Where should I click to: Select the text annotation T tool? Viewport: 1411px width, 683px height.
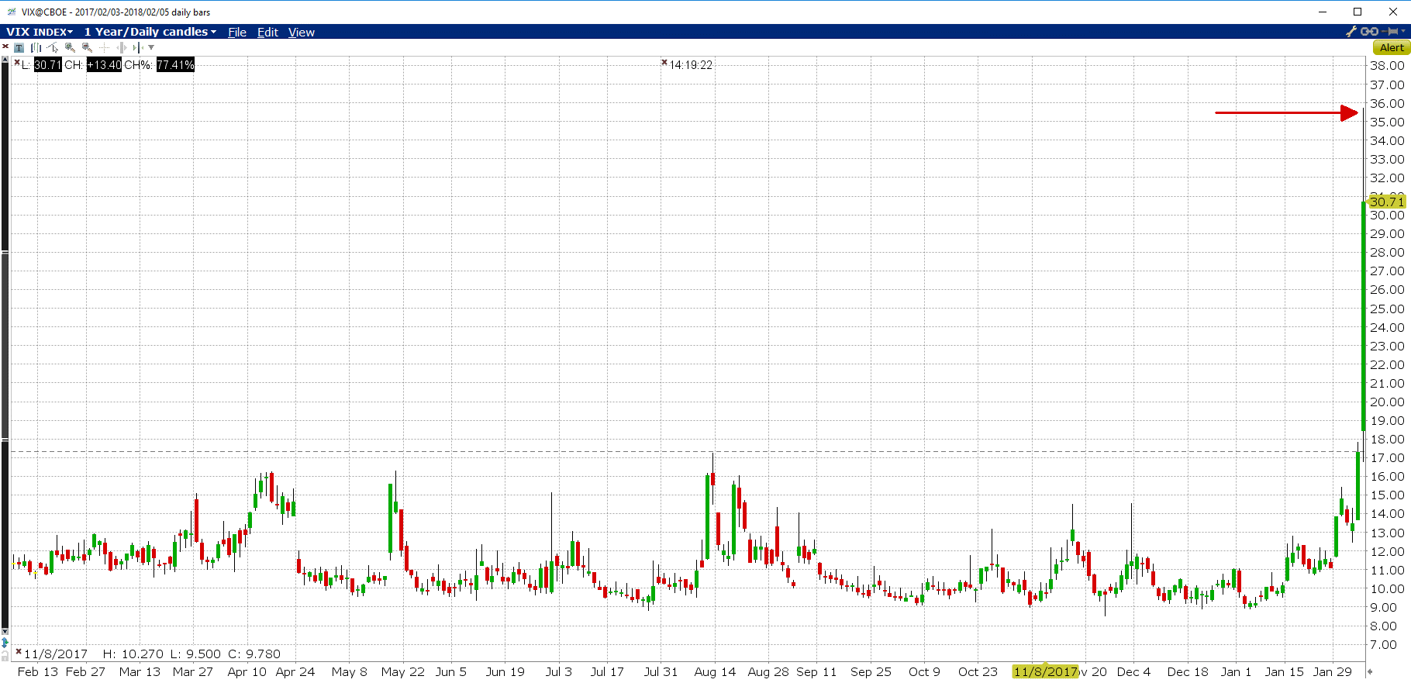[19, 47]
